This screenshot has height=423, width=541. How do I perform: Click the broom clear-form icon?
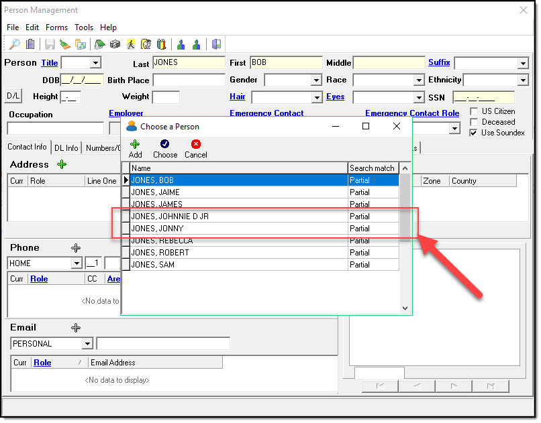pyautogui.click(x=65, y=44)
